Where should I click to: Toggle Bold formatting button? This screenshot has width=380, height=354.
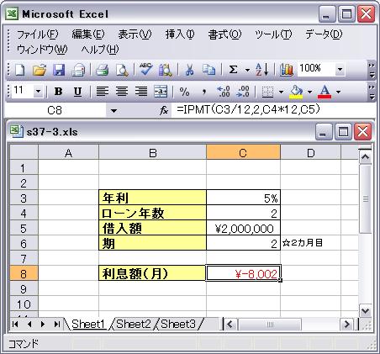tap(58, 92)
